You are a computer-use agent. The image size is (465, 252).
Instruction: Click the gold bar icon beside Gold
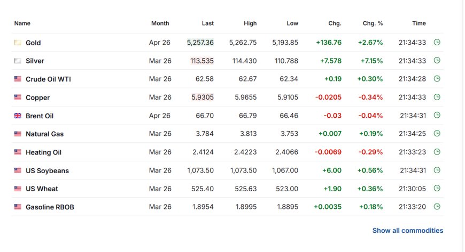(18, 43)
